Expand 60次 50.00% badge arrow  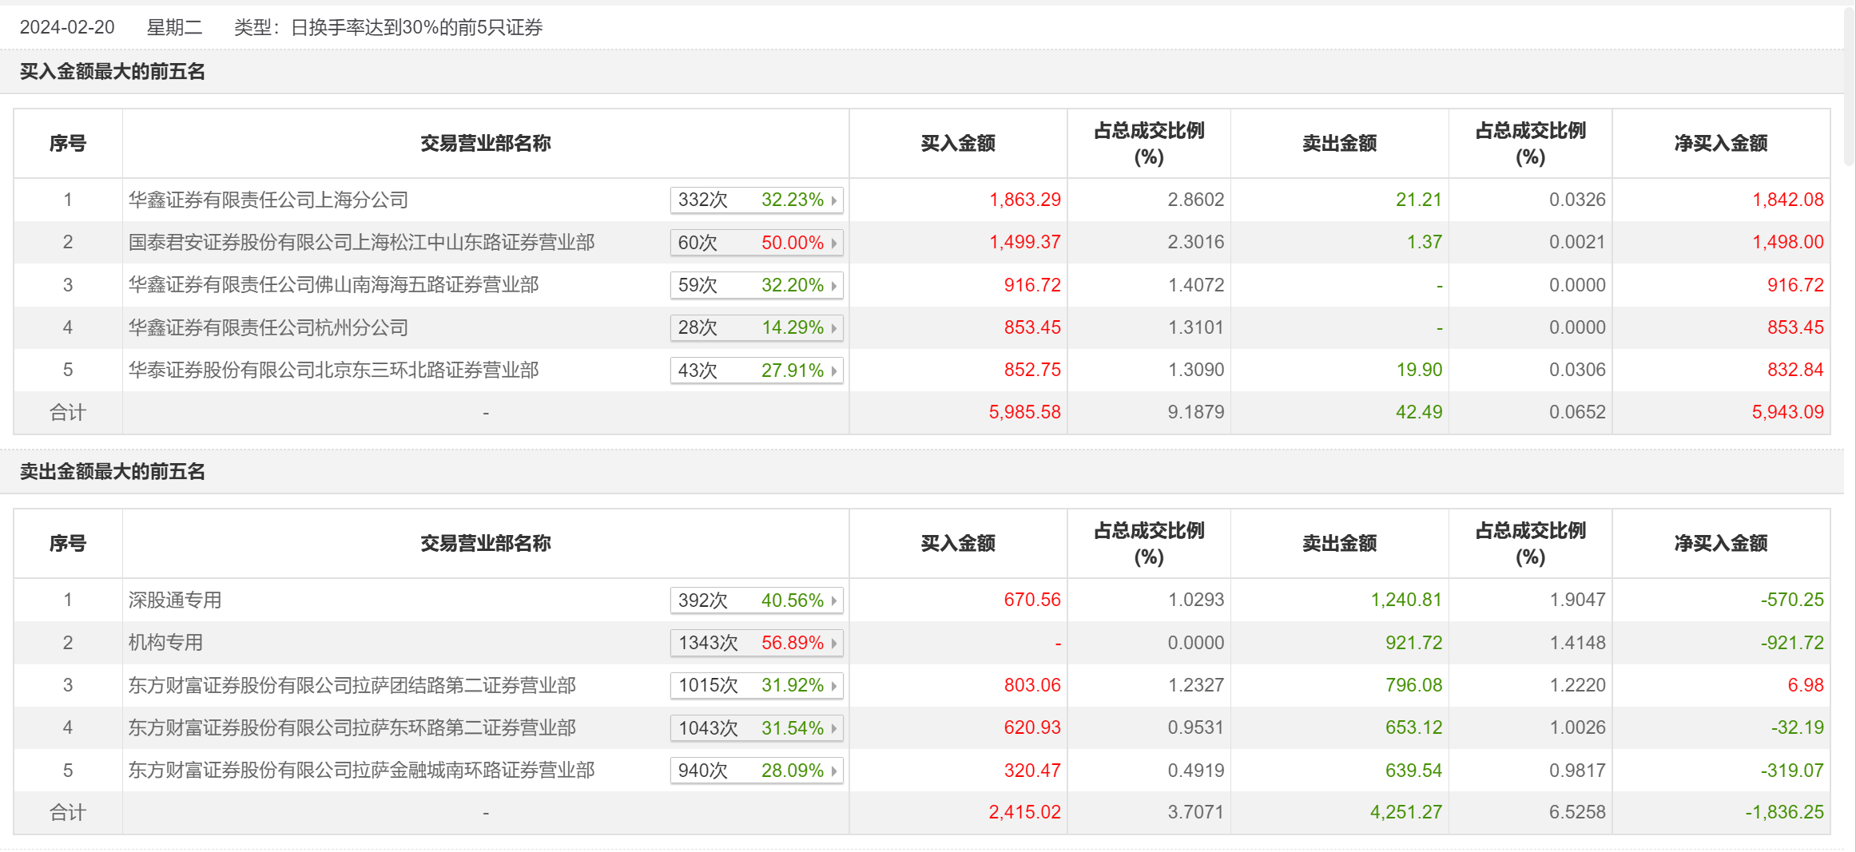pos(833,243)
